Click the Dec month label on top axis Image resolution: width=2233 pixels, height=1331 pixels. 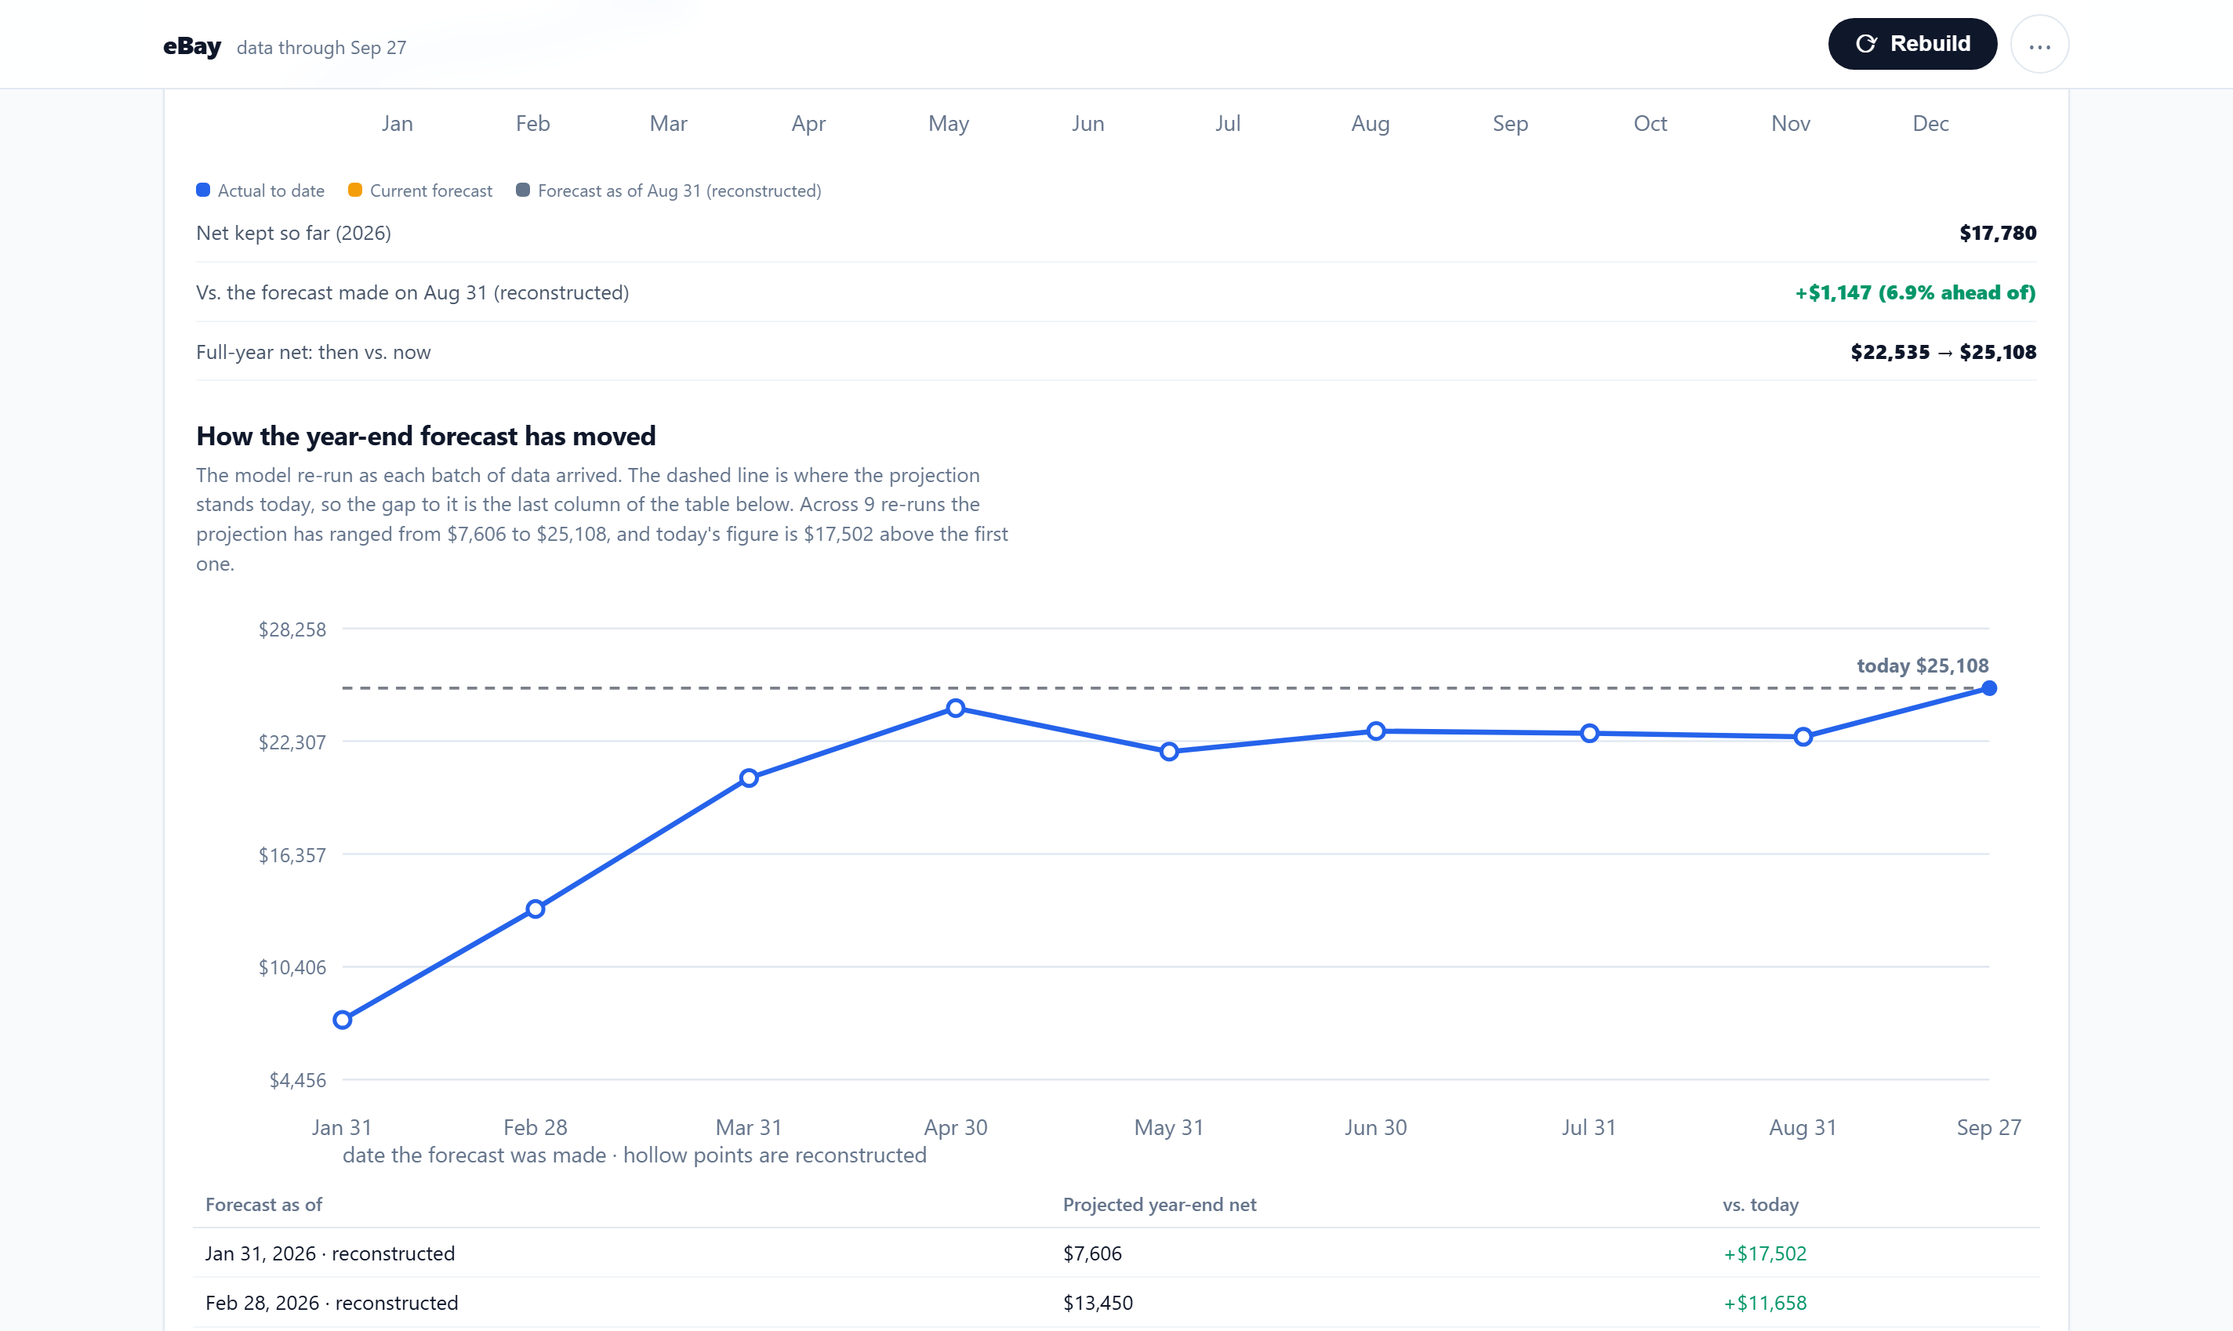click(1930, 123)
